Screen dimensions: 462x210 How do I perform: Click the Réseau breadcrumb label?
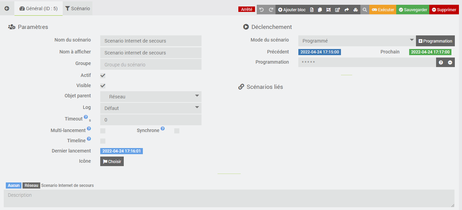31,185
